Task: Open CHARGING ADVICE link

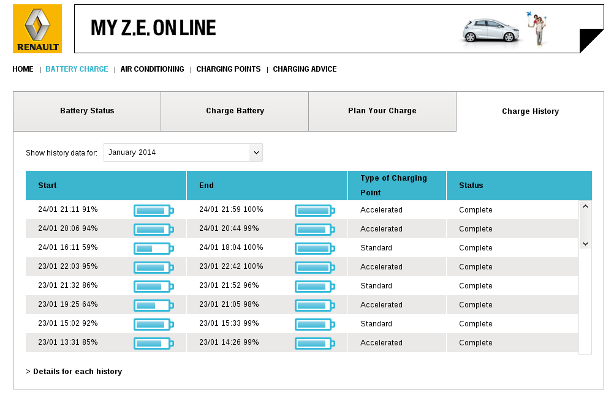Action: click(x=305, y=69)
